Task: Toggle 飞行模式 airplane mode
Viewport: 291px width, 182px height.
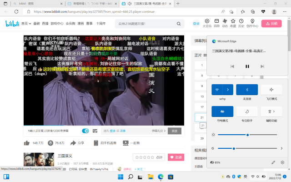Action: pyautogui.click(x=271, y=90)
